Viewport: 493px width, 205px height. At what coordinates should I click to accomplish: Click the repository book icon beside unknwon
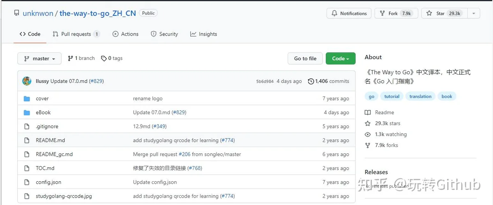click(x=16, y=13)
